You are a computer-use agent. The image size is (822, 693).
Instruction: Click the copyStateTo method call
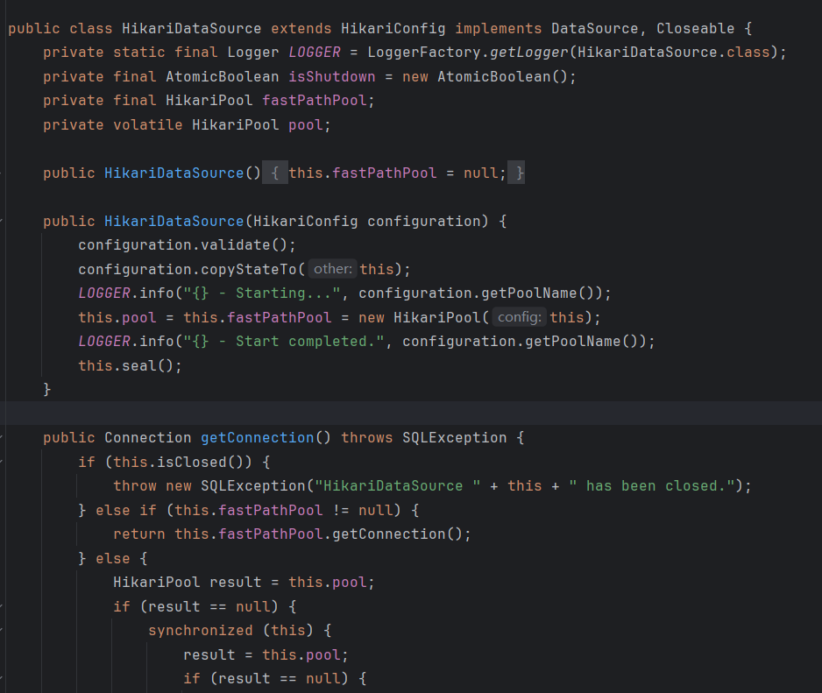[249, 269]
